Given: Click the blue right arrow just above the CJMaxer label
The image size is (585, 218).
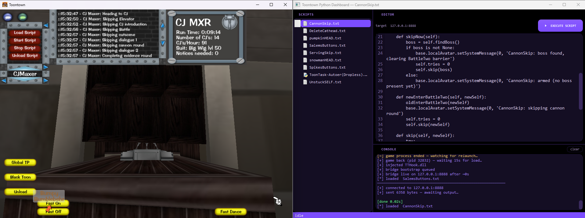Looking at the screenshot, I should point(45,67).
